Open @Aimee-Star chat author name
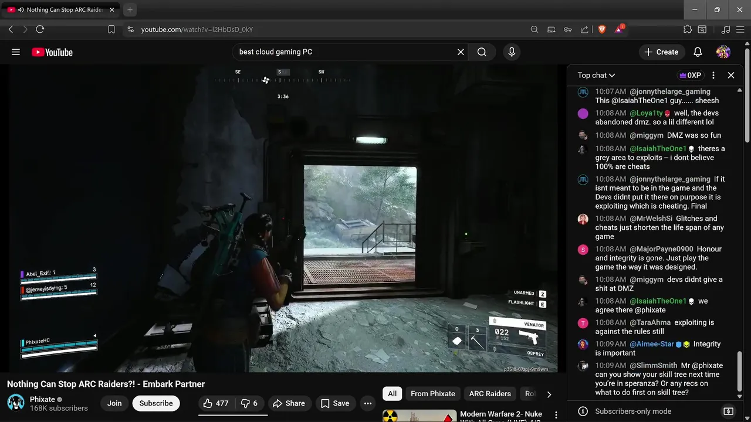 652,344
